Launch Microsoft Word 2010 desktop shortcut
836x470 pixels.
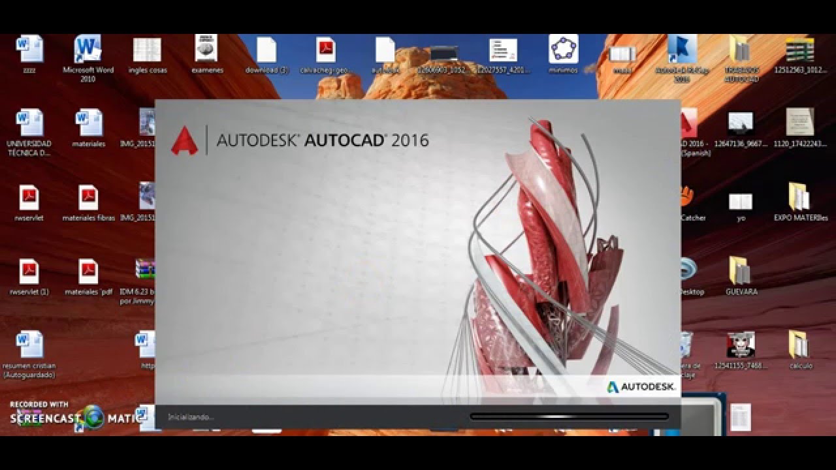point(88,50)
